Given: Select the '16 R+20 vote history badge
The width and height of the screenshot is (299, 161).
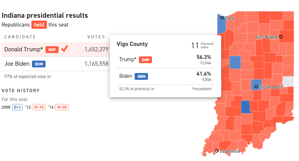Looking at the screenshot, I should coord(62,107).
